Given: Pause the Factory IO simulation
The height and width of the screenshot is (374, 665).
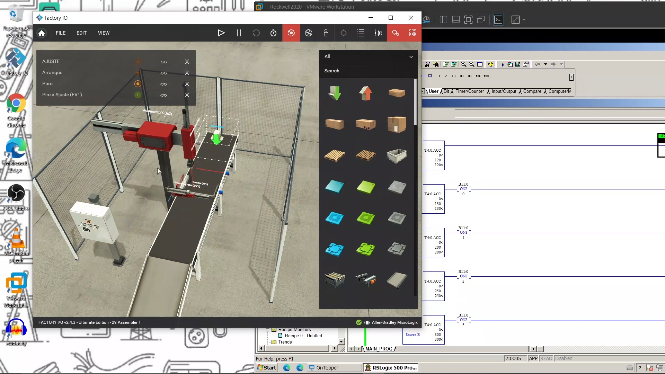Looking at the screenshot, I should tap(239, 33).
